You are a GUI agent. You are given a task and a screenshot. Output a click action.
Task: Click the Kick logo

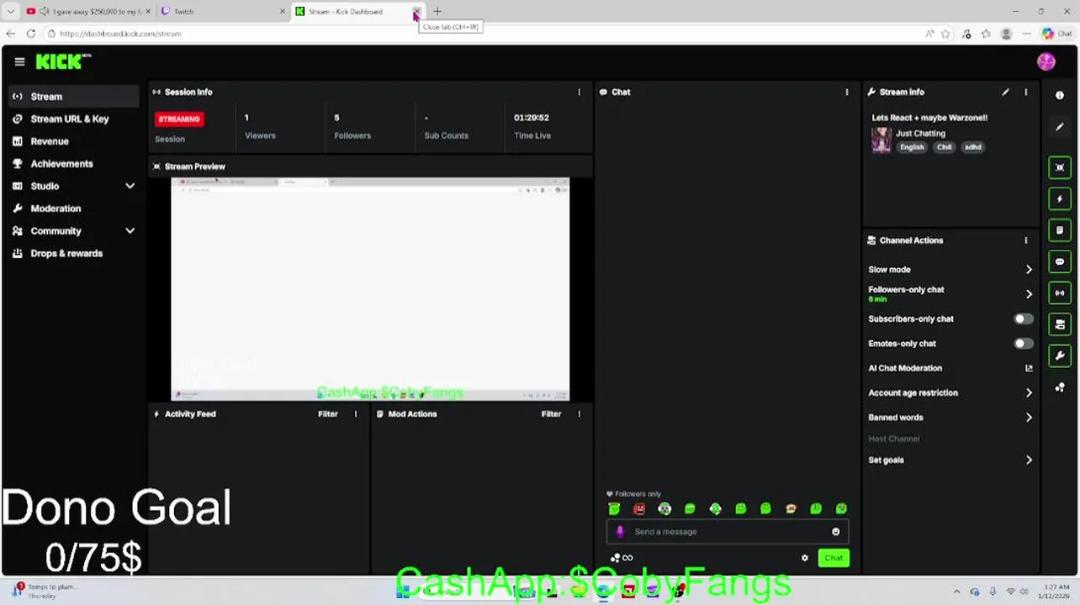click(63, 61)
